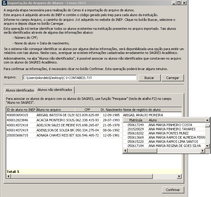This screenshot has width=211, height=197.
Task: Click the application icon in title bar
Action: pyautogui.click(x=4, y=3)
